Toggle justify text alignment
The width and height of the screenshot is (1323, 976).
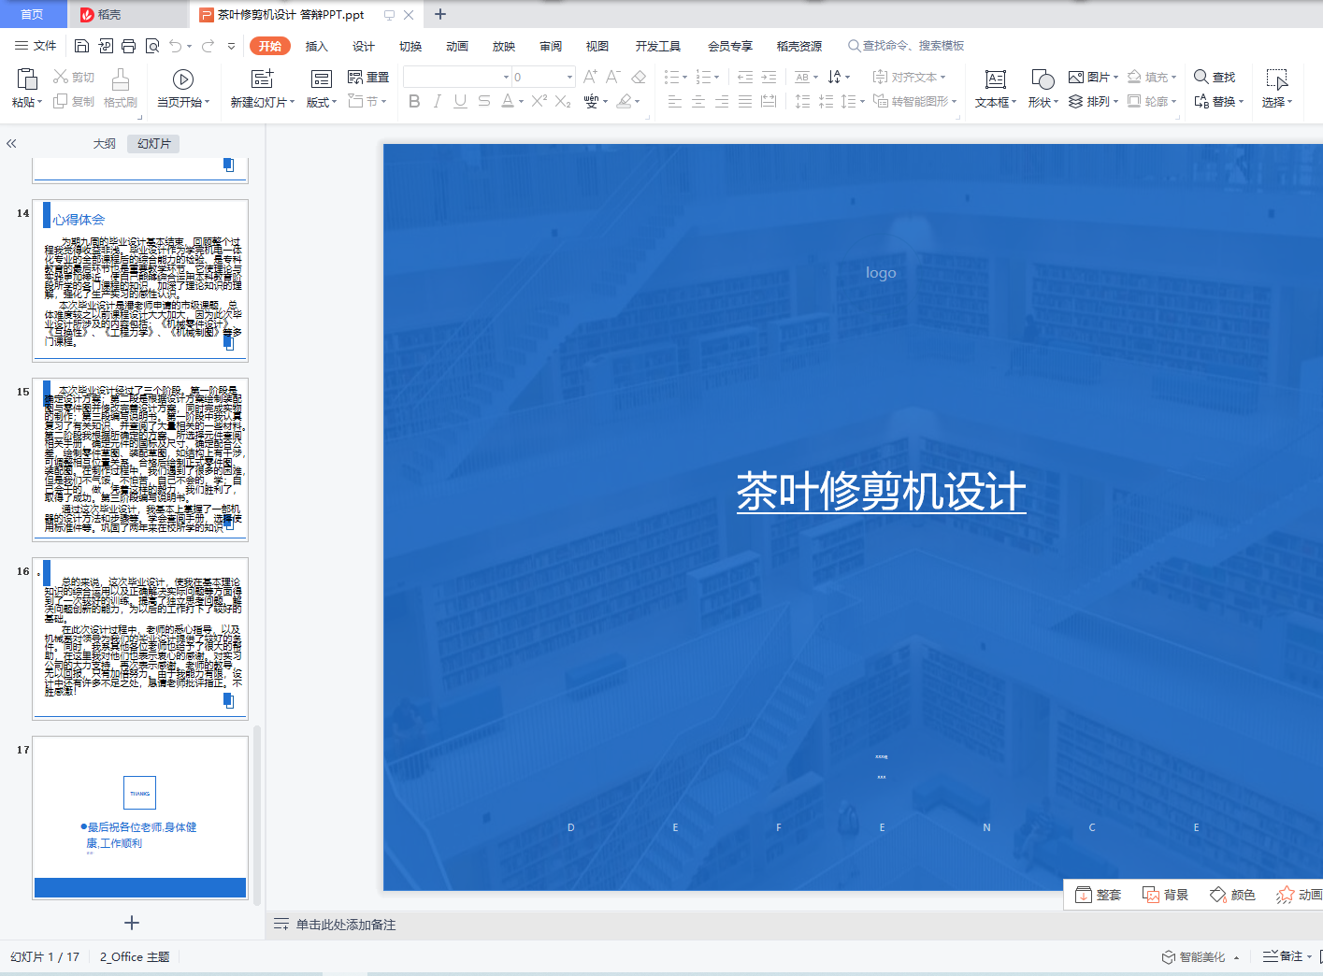pyautogui.click(x=745, y=101)
